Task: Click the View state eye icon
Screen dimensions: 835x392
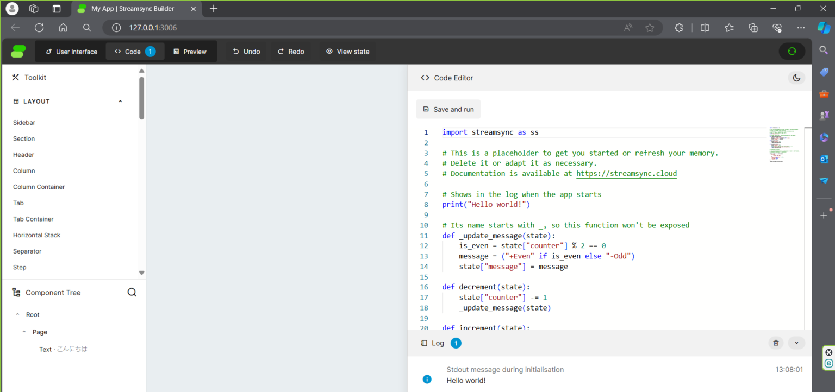Action: (x=329, y=51)
